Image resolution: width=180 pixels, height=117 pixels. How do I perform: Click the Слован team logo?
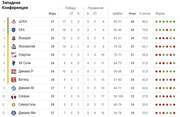14,96
